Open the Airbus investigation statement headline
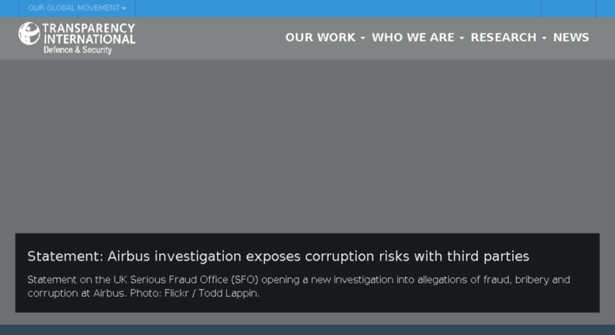 [278, 256]
